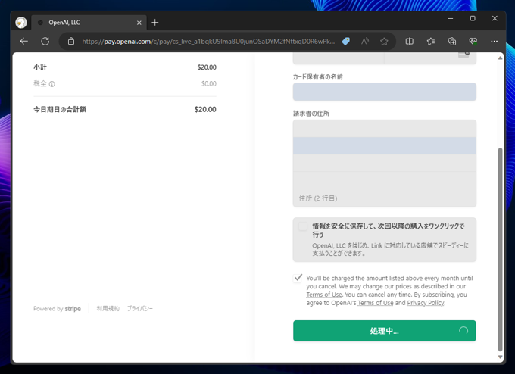This screenshot has height=374, width=515.
Task: Open the favorites list icon
Action: [x=431, y=42]
